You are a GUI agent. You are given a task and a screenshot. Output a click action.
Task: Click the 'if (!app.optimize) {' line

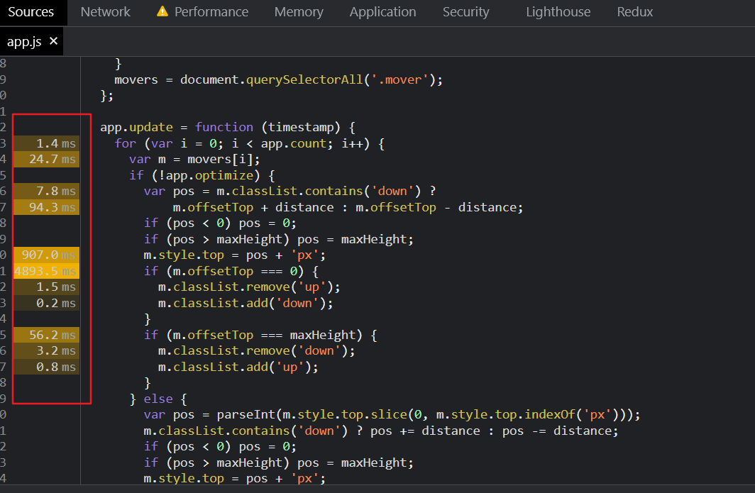tap(202, 175)
